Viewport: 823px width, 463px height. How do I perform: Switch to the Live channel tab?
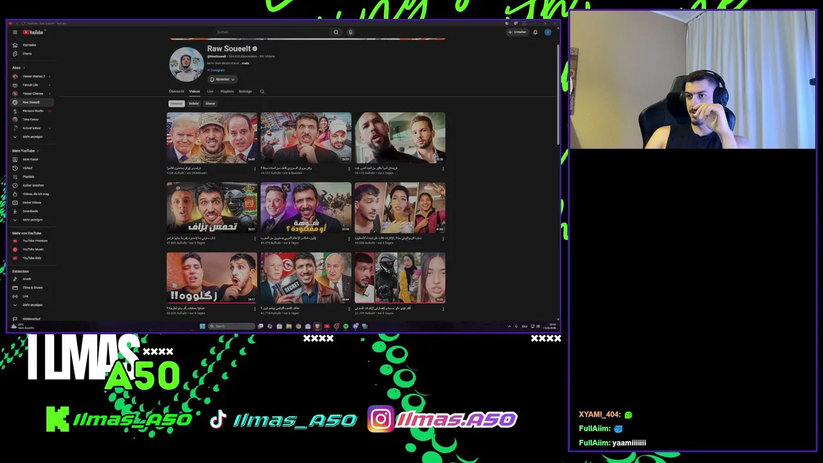coord(210,91)
